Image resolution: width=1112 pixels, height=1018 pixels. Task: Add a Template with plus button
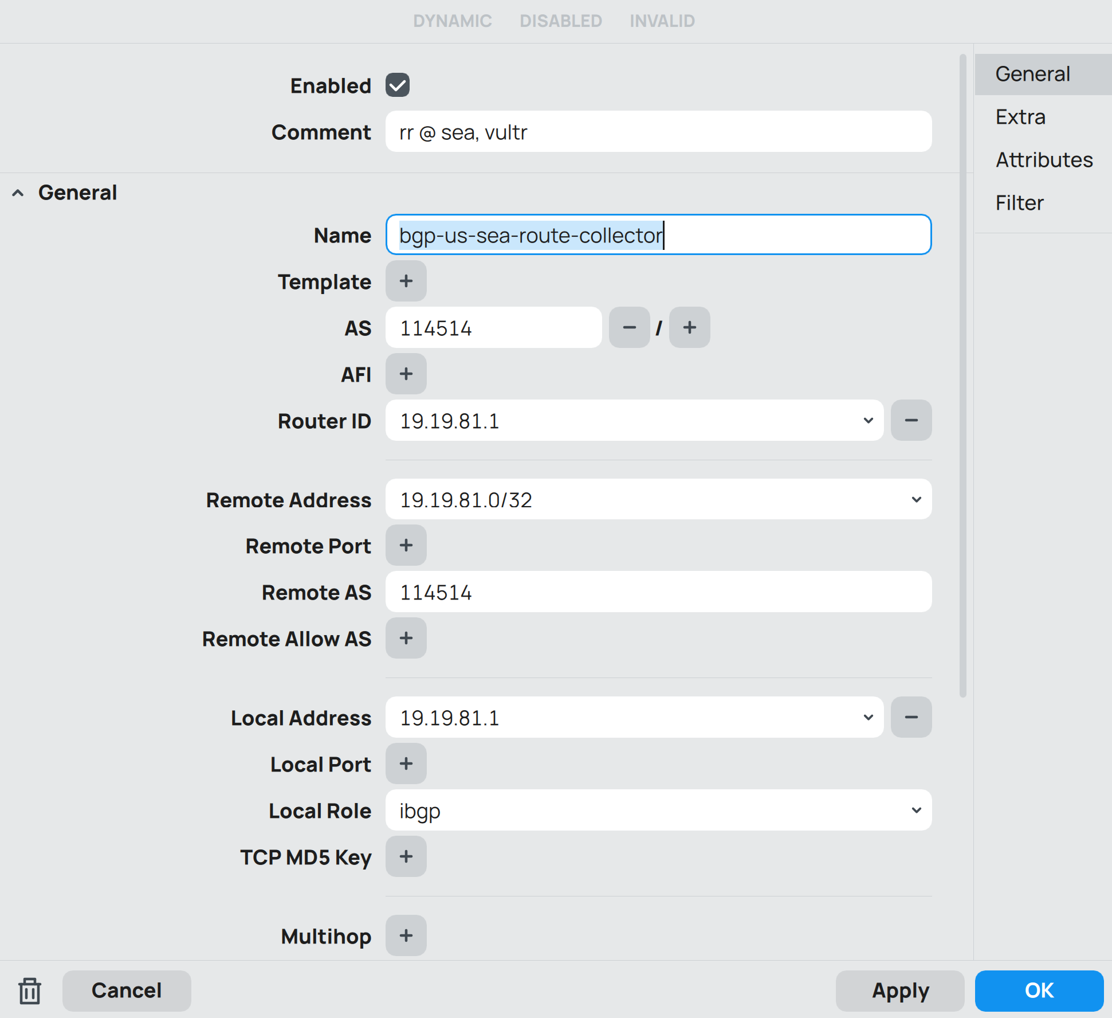point(406,281)
